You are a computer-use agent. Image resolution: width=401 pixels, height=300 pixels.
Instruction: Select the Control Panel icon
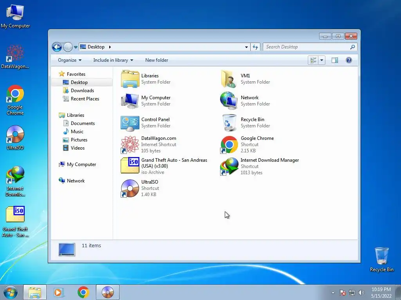point(130,123)
